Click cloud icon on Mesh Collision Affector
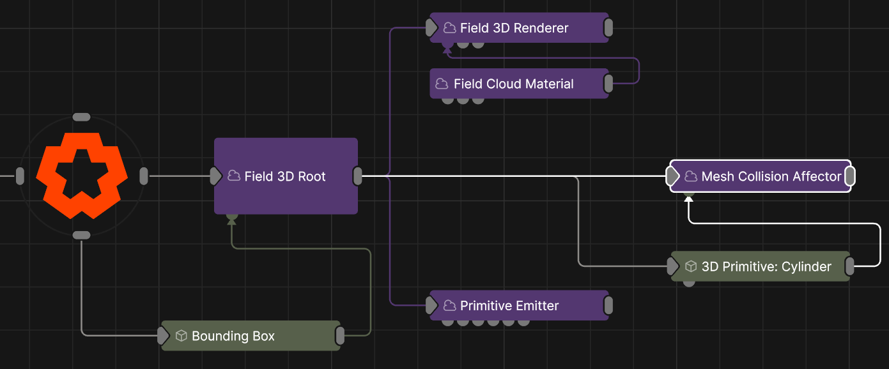Image resolution: width=889 pixels, height=369 pixels. (x=690, y=176)
